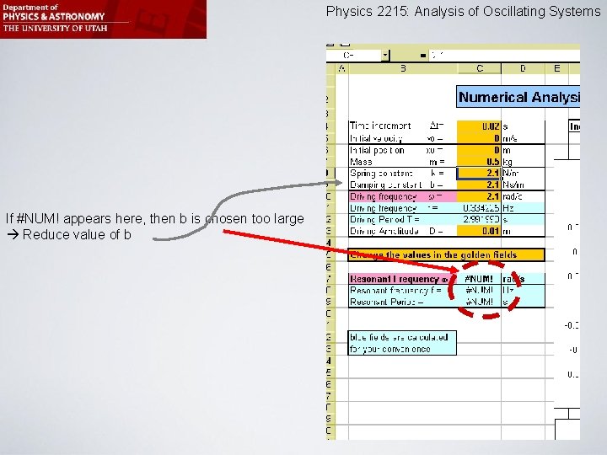Screen dimensions: 607x455
Task: Select column C header
Action: 479,68
